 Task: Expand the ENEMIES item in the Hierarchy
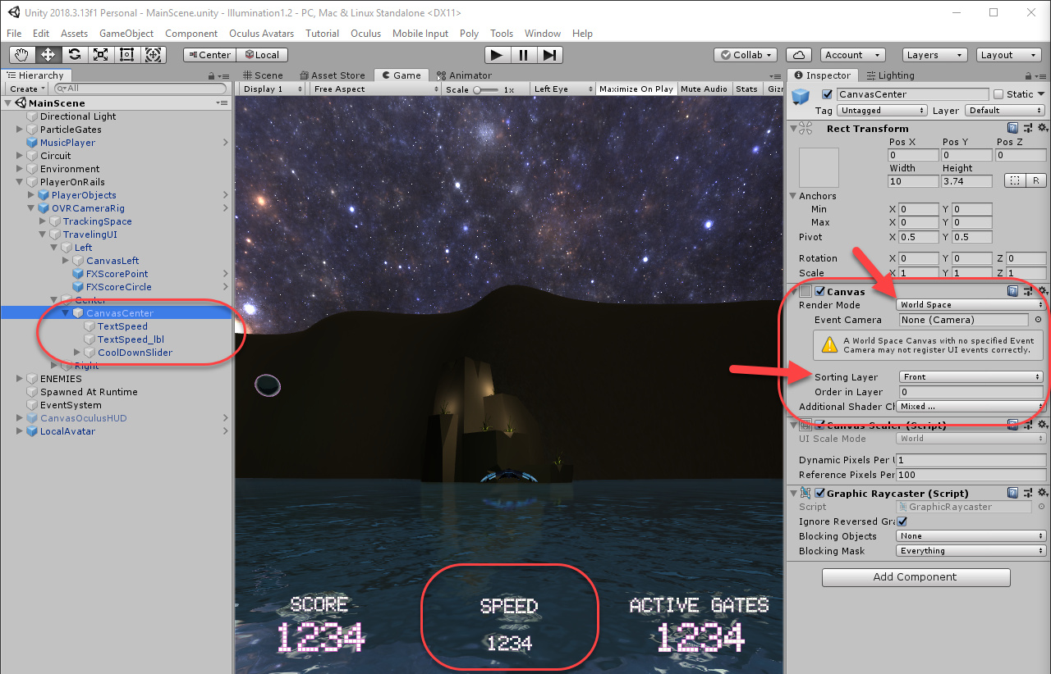[x=18, y=378]
